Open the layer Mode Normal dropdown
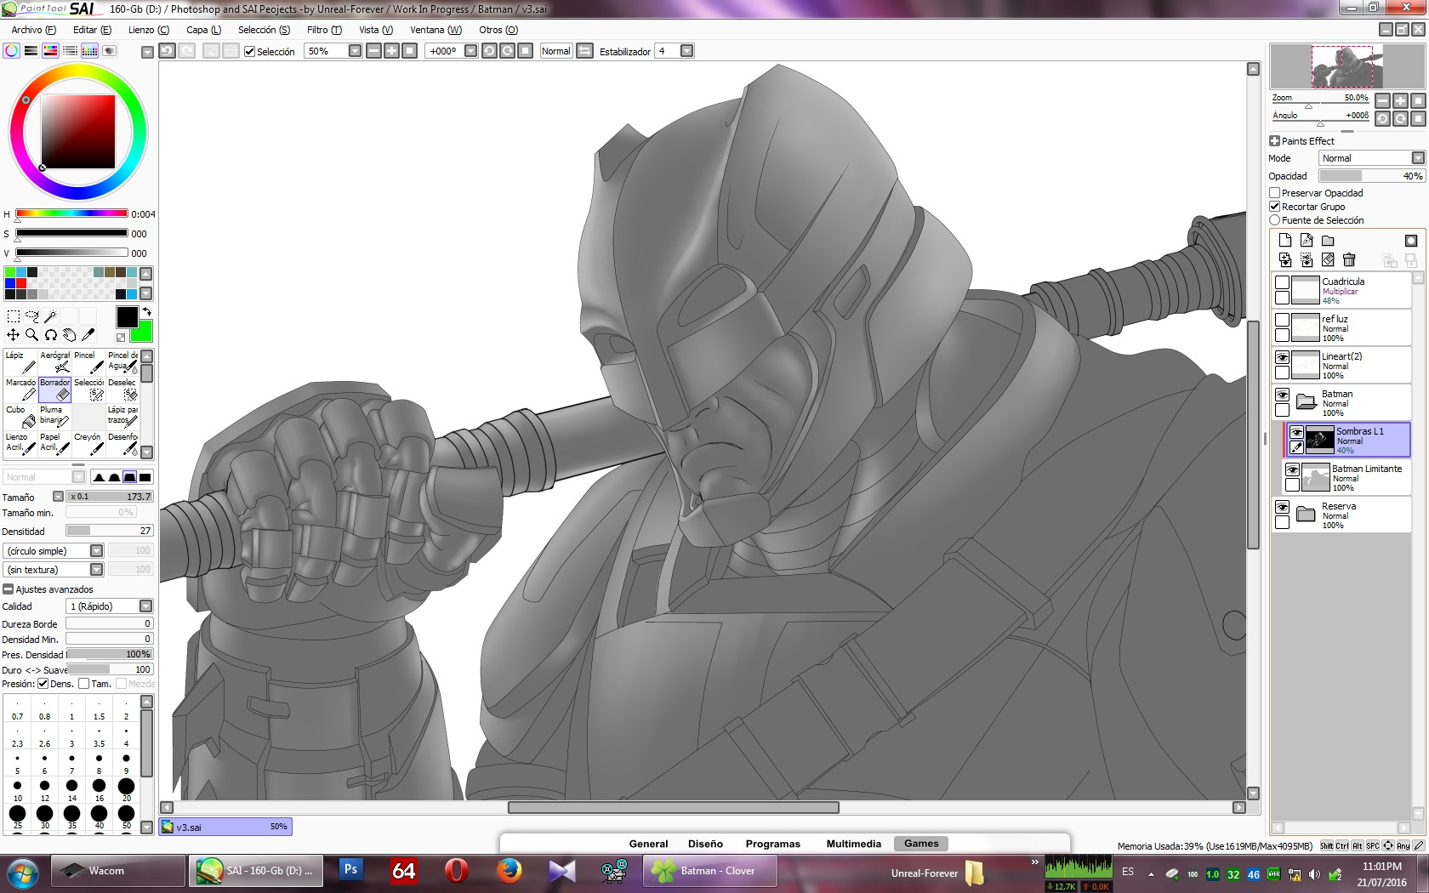Screen dimensions: 1429x893 coord(1372,158)
